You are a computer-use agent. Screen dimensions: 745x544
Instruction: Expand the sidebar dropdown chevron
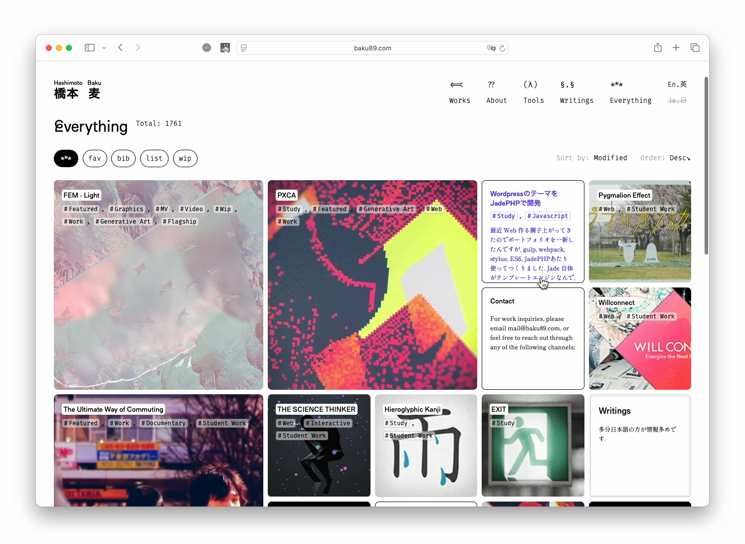[x=104, y=48]
